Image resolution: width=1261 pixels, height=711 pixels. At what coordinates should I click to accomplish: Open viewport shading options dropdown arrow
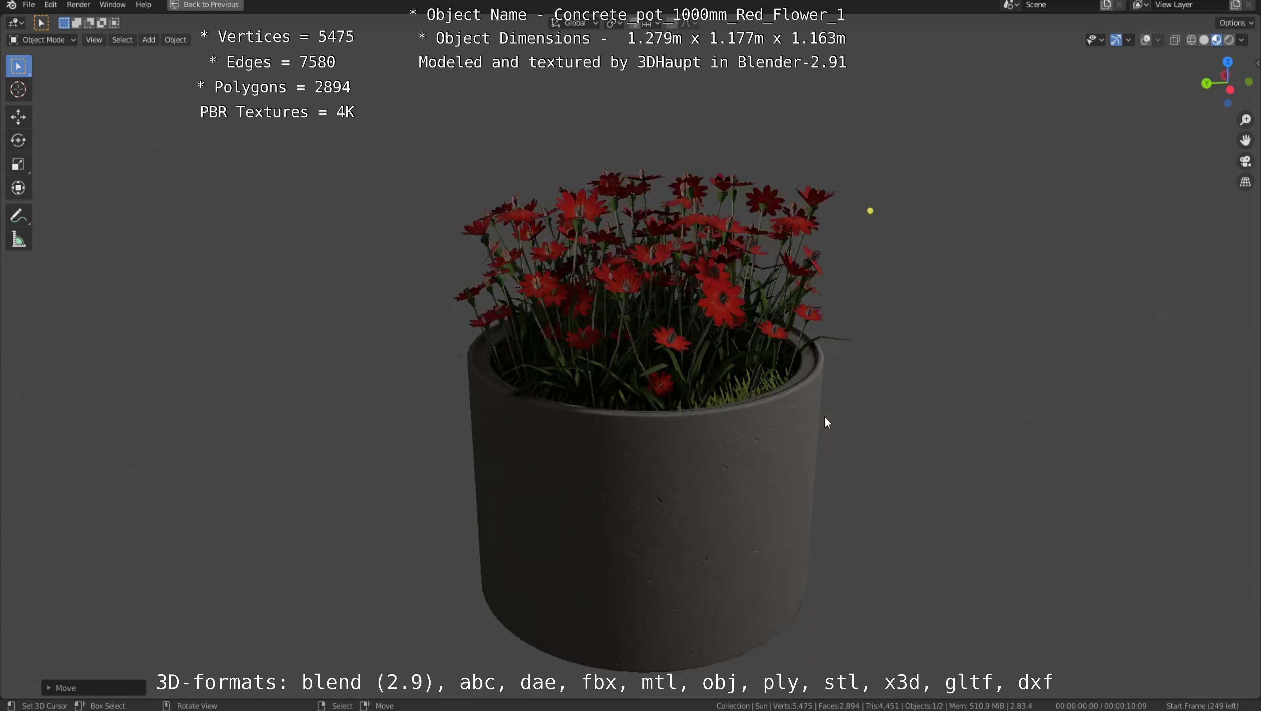click(x=1242, y=40)
